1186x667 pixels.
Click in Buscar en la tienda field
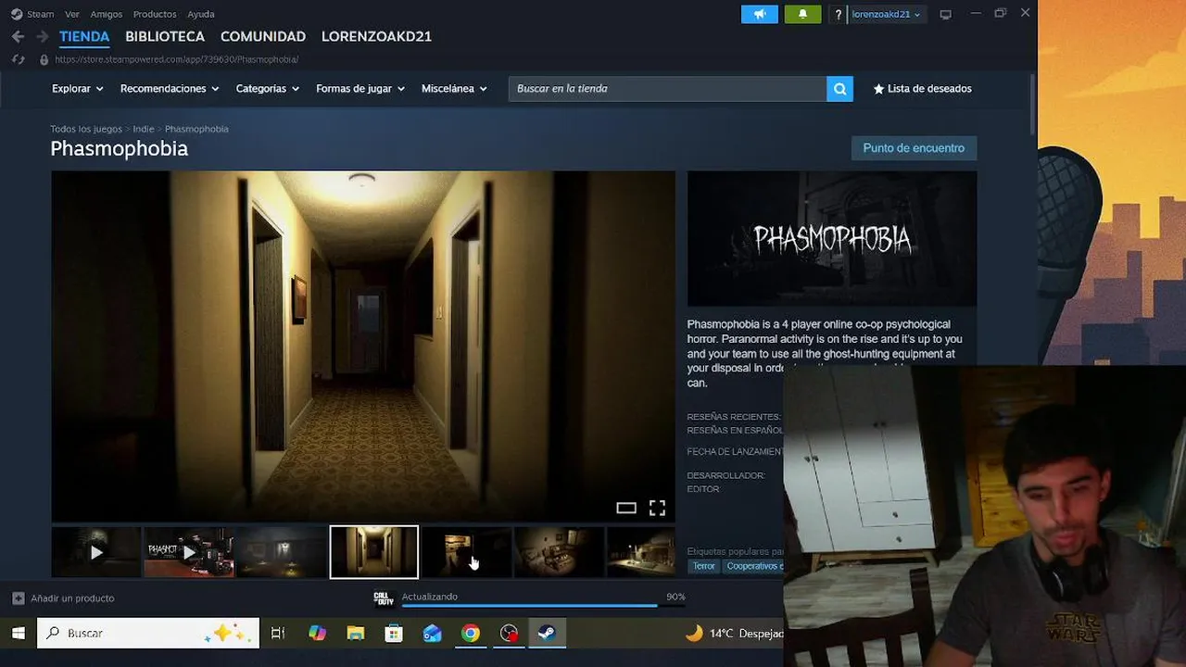[x=667, y=89]
